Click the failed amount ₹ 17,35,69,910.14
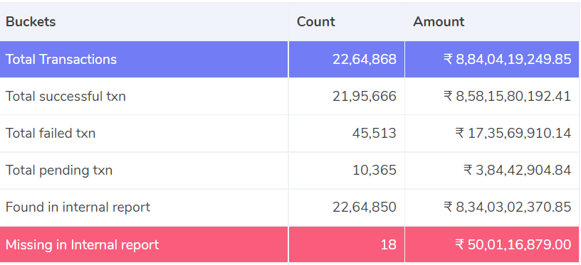The image size is (581, 265). pos(513,134)
